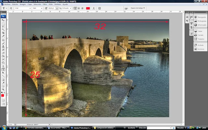Viewport: 208px width, 130px height.
Task: Select the Blur tool
Action: coord(3,59)
